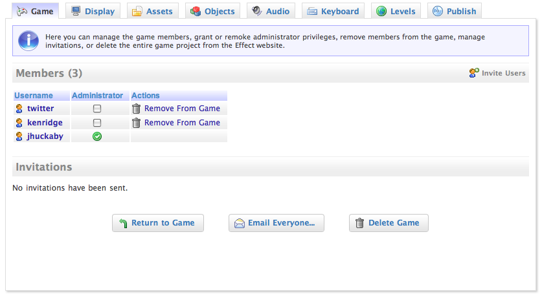Toggle administrator checkbox for kenridge
The image size is (542, 296).
pos(97,123)
